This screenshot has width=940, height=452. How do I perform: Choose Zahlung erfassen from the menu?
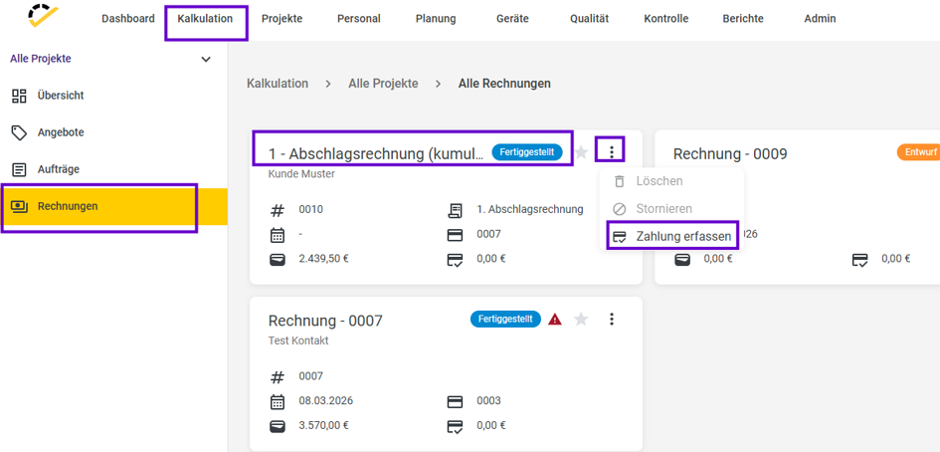coord(671,237)
